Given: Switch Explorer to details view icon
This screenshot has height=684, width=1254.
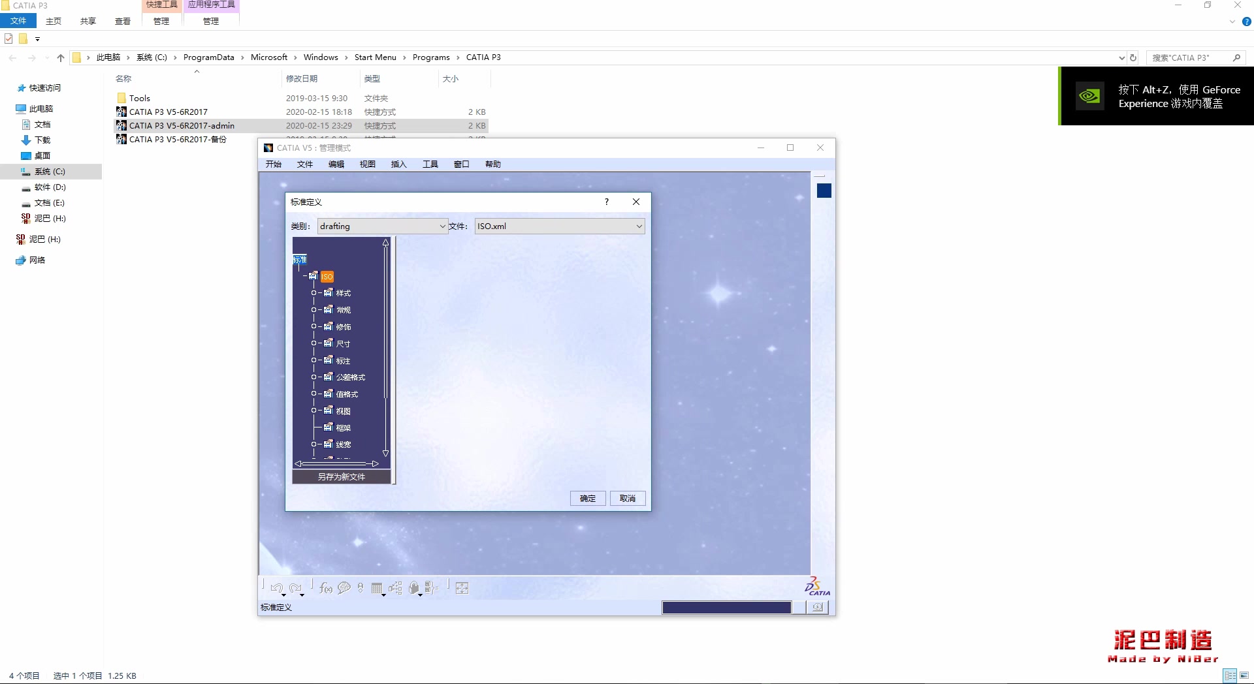Looking at the screenshot, I should click(1230, 676).
